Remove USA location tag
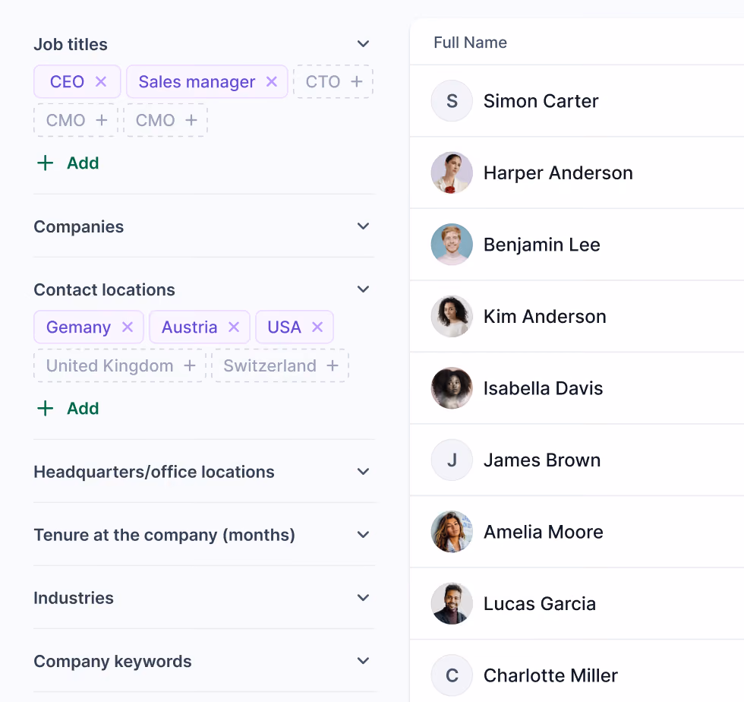The height and width of the screenshot is (702, 744). (317, 327)
